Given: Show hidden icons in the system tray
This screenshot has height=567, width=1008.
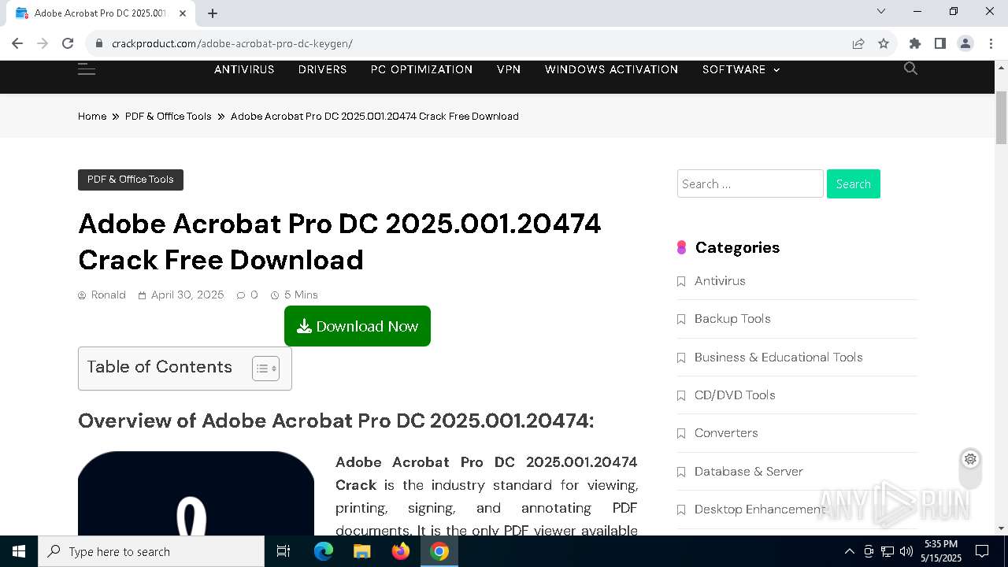Looking at the screenshot, I should pyautogui.click(x=849, y=551).
